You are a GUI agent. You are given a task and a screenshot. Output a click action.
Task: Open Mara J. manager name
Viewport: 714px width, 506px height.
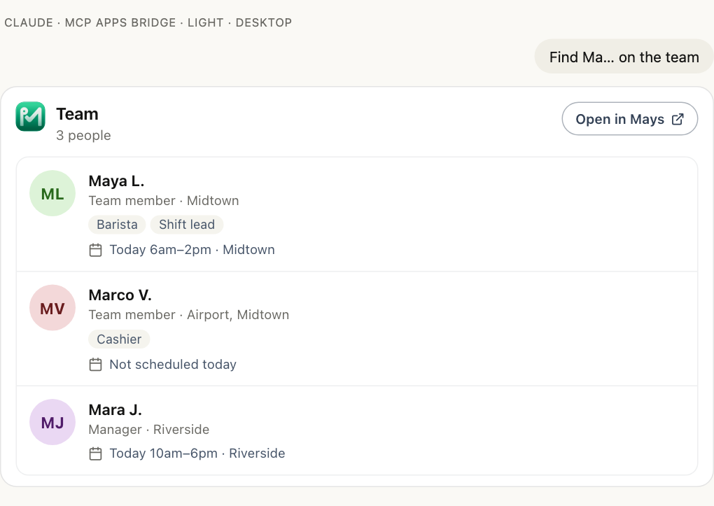point(115,410)
